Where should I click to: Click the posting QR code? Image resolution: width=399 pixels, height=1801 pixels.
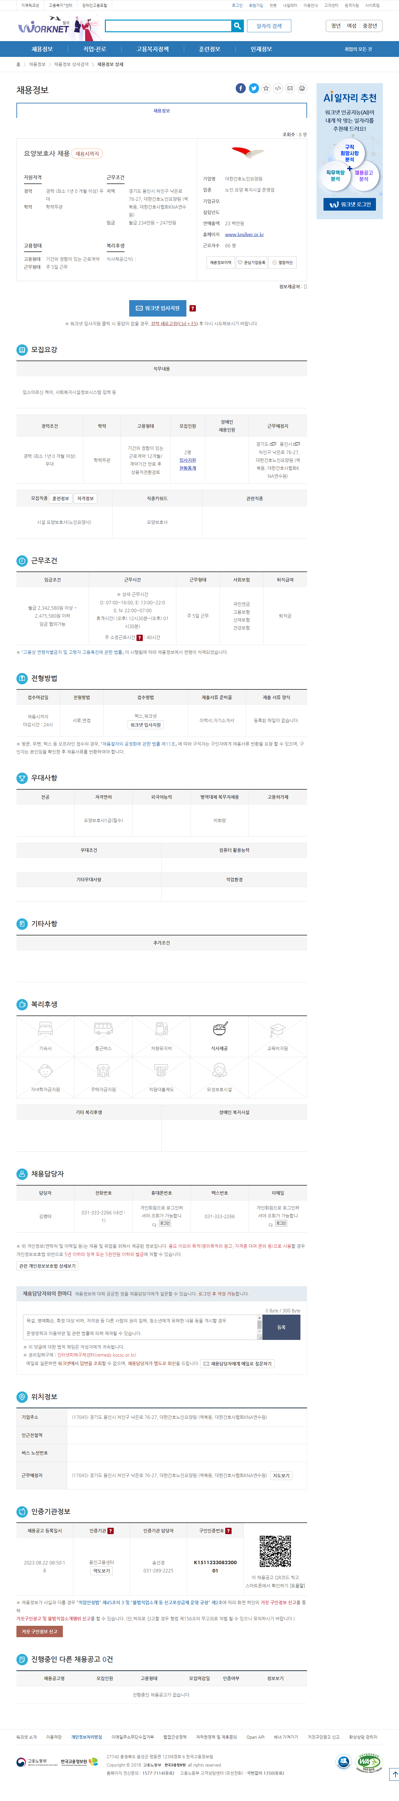pyautogui.click(x=275, y=1551)
